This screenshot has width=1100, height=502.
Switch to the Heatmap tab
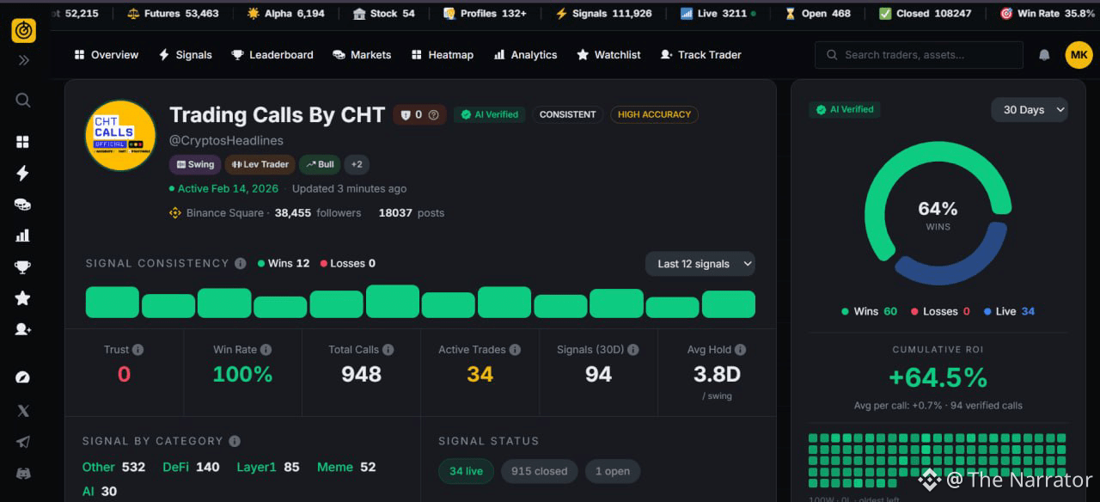[442, 55]
